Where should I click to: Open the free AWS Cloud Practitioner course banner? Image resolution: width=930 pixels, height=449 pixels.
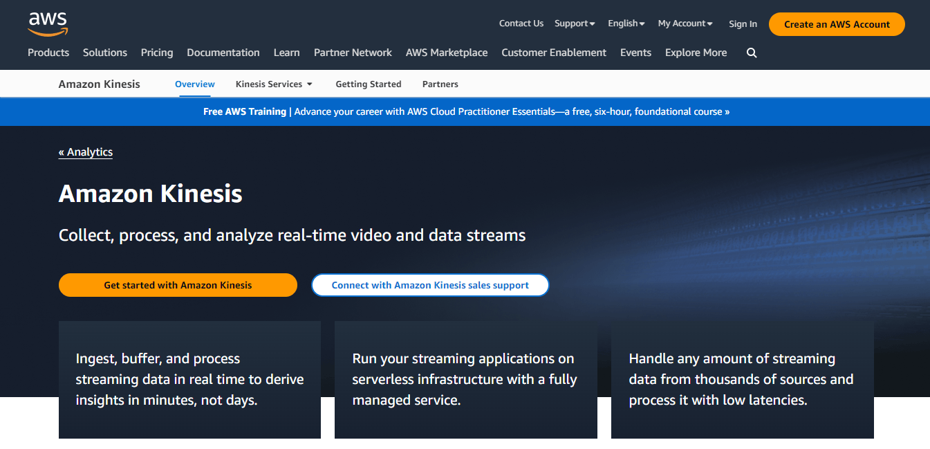click(x=465, y=111)
